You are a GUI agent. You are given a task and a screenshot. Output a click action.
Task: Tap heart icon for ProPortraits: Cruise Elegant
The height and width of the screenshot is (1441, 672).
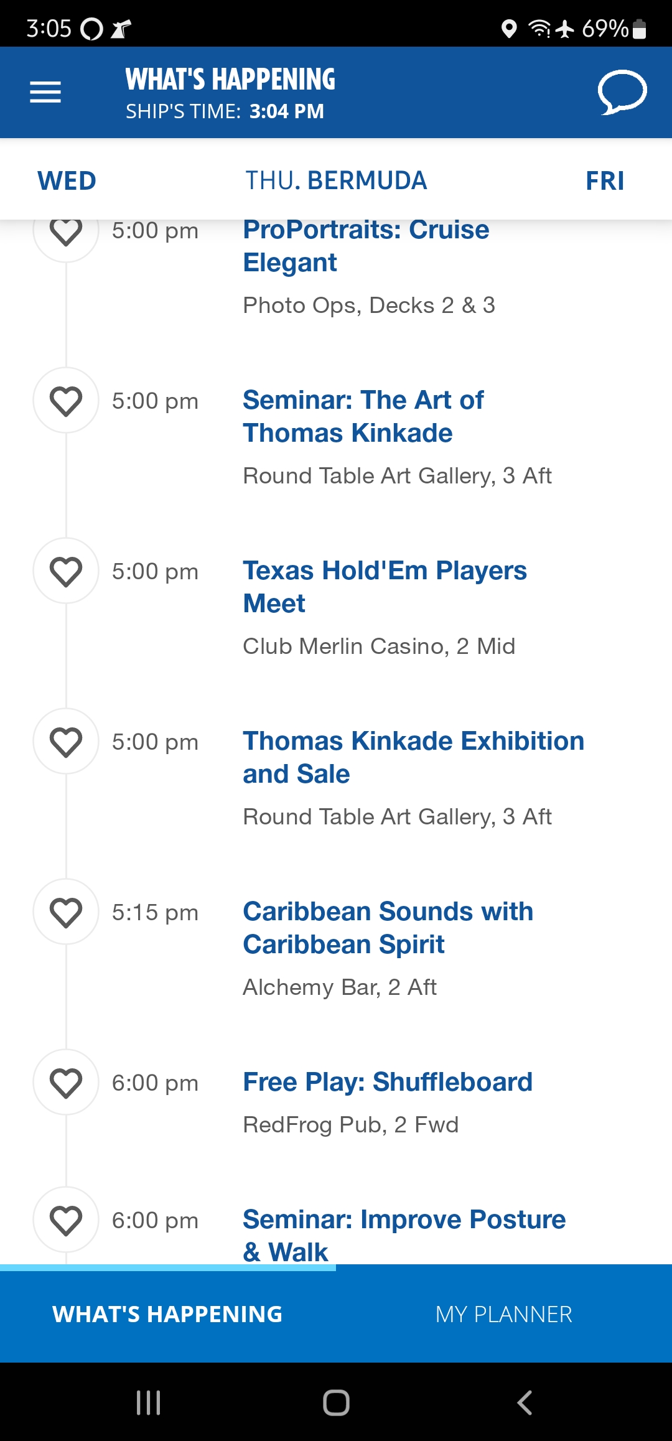point(66,231)
